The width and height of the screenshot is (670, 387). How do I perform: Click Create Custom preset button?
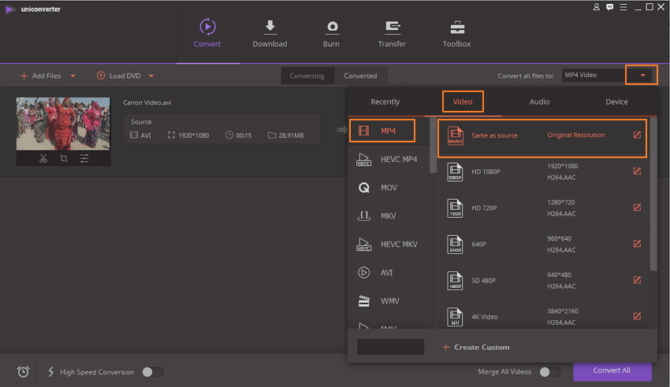[475, 347]
